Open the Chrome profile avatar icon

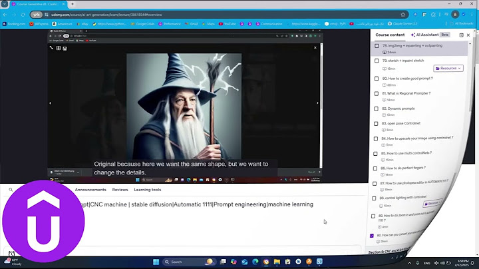[455, 15]
